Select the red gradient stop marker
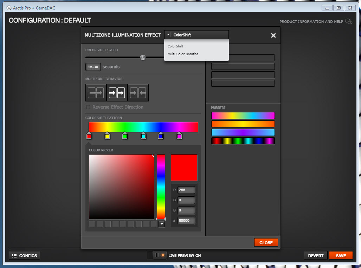This screenshot has width=361, height=268. [x=89, y=136]
